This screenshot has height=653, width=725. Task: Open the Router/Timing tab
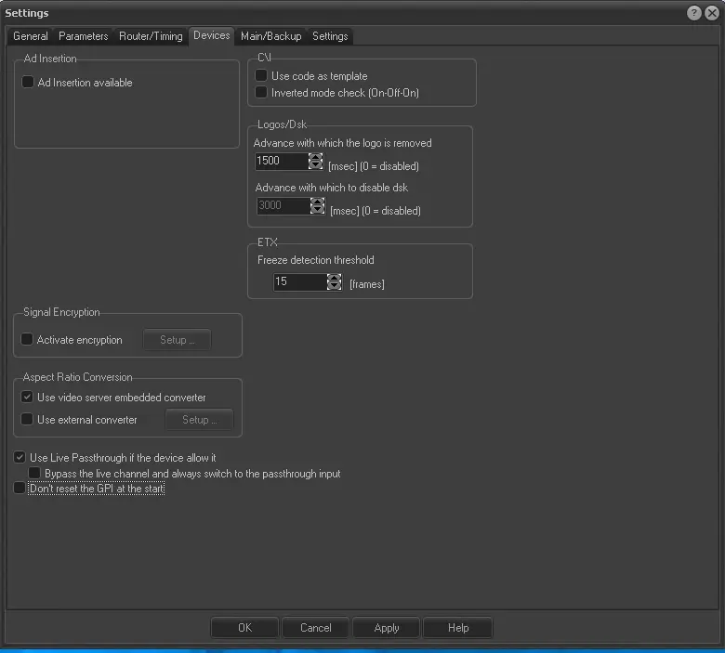pos(151,36)
